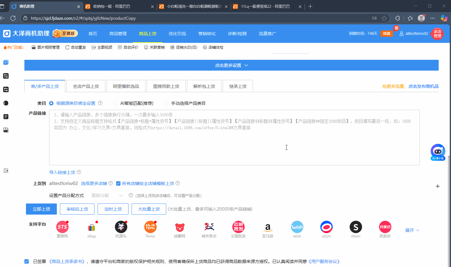The width and height of the screenshot is (451, 267).
Task: Toggle the 已签署 agreement checkbox
Action: pos(27,261)
